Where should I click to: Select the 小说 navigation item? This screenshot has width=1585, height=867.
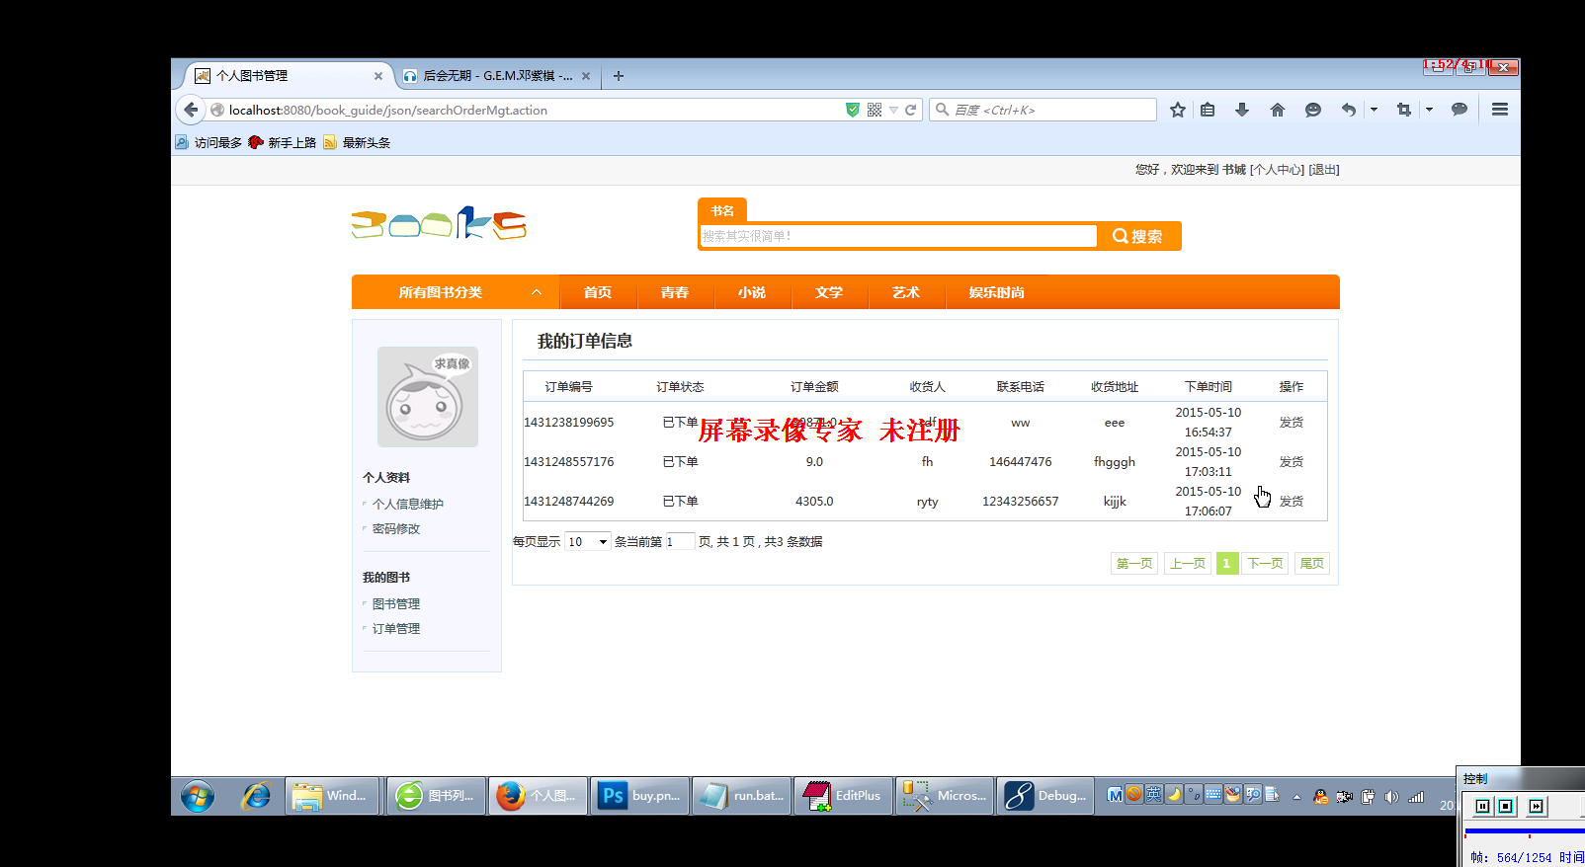tap(752, 292)
